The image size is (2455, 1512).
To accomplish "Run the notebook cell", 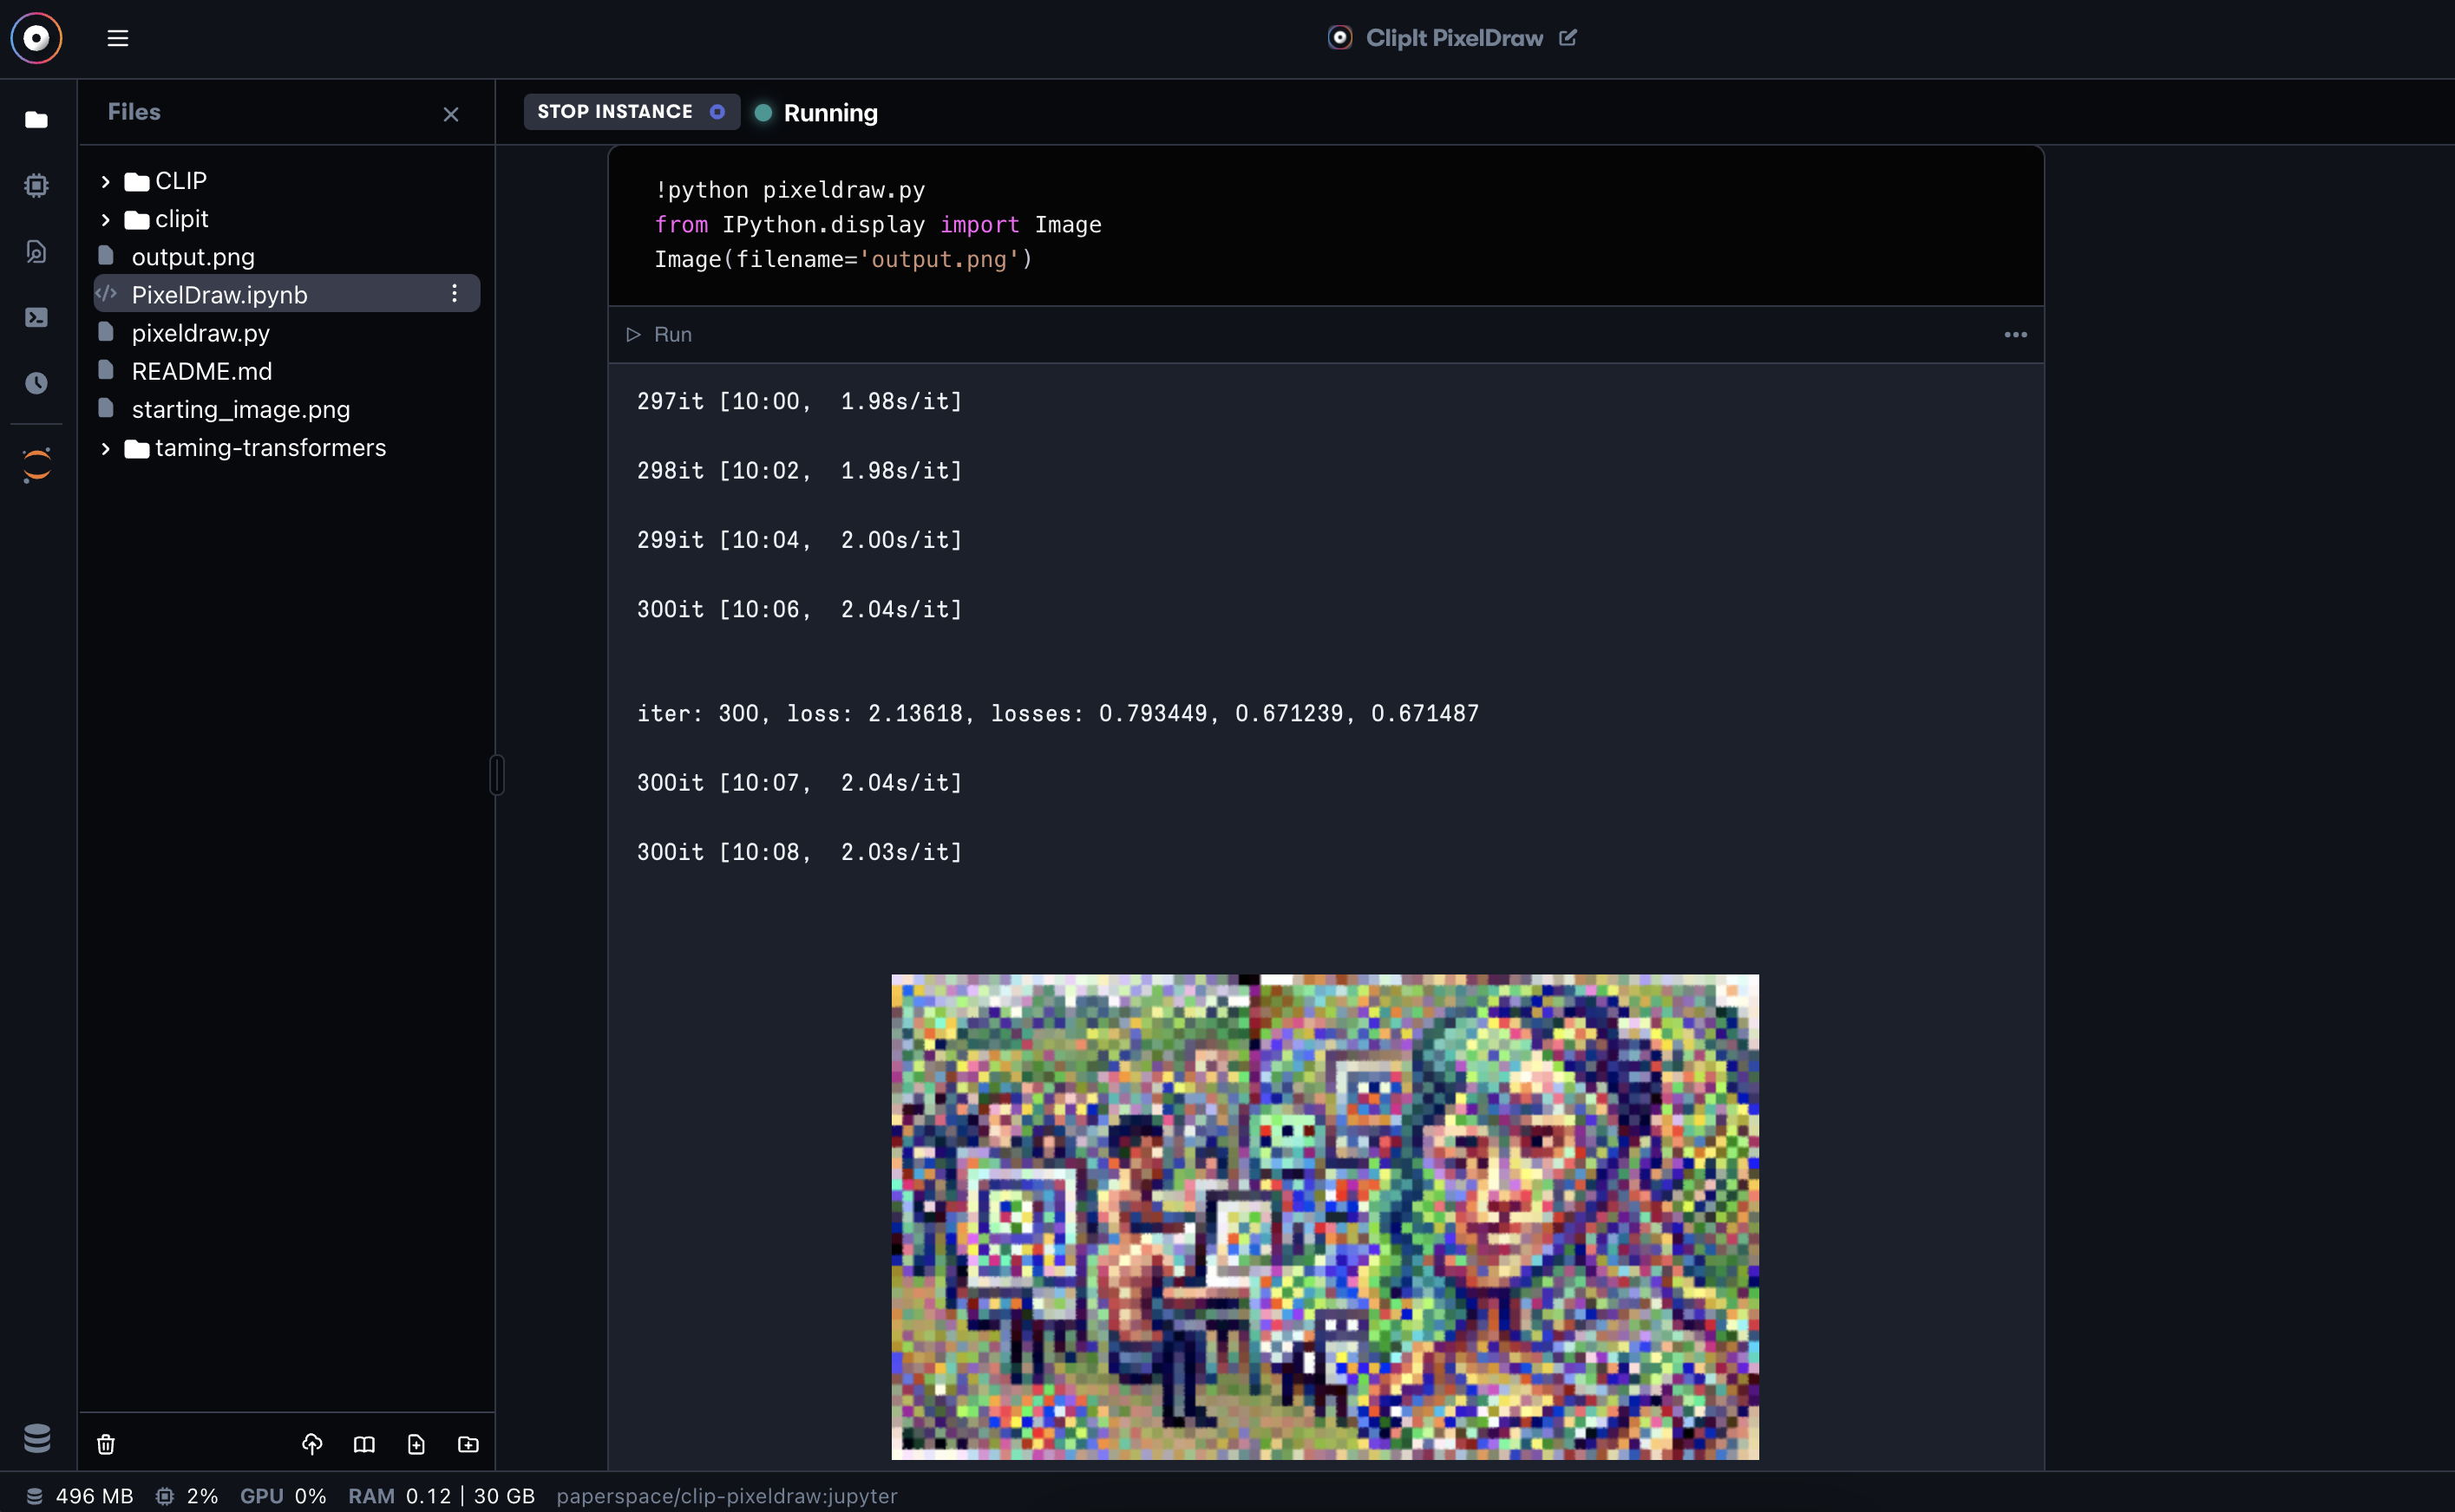I will coord(658,334).
